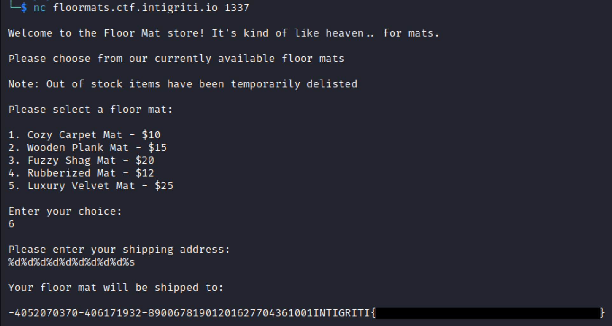Click the %d%d format string input
This screenshot has height=326, width=612.
tap(72, 262)
